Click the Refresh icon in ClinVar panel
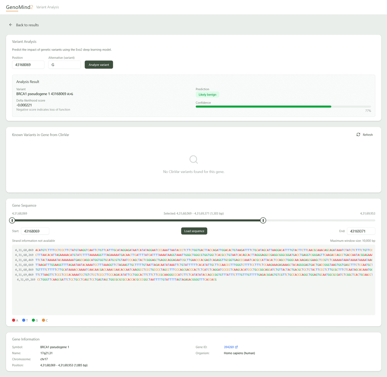387x377 pixels. click(358, 135)
